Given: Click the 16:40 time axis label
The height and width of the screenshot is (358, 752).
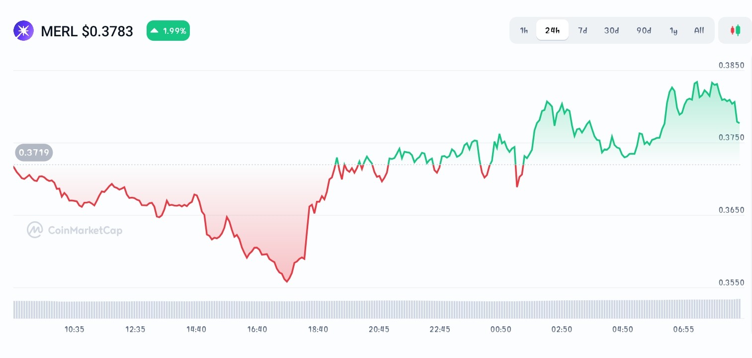Looking at the screenshot, I should click(x=257, y=329).
